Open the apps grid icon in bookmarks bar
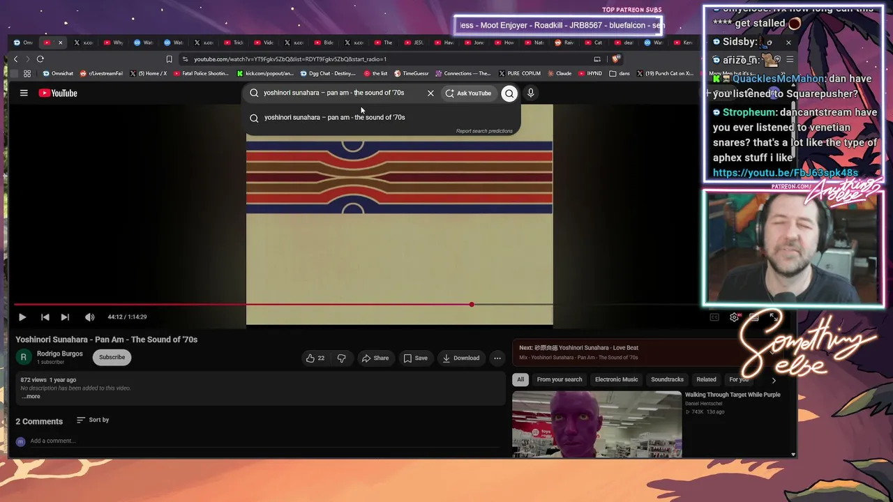The height and width of the screenshot is (502, 893). click(x=27, y=73)
